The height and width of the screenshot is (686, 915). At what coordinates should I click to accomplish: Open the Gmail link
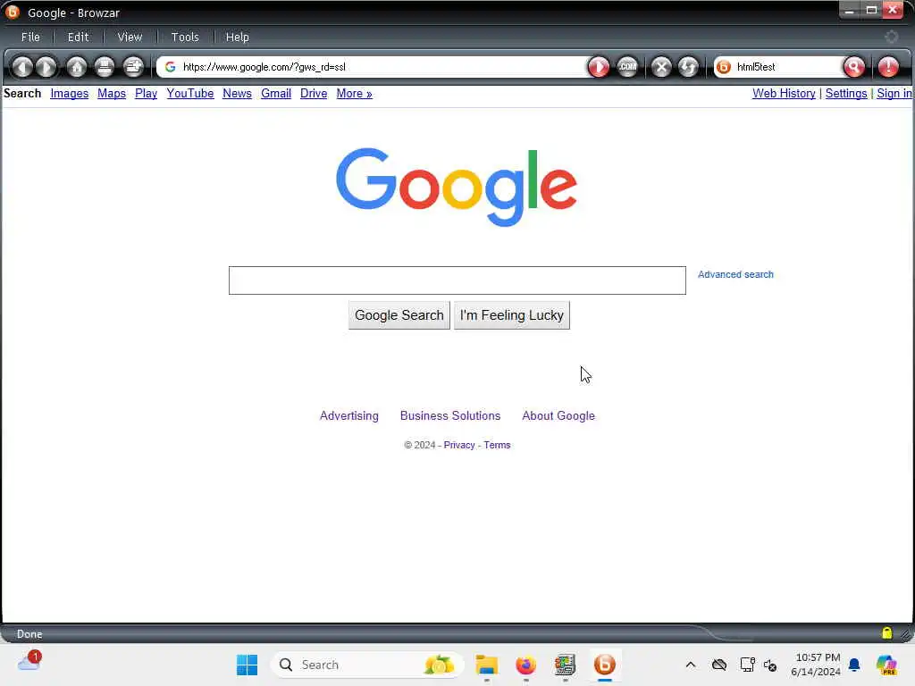pos(276,93)
